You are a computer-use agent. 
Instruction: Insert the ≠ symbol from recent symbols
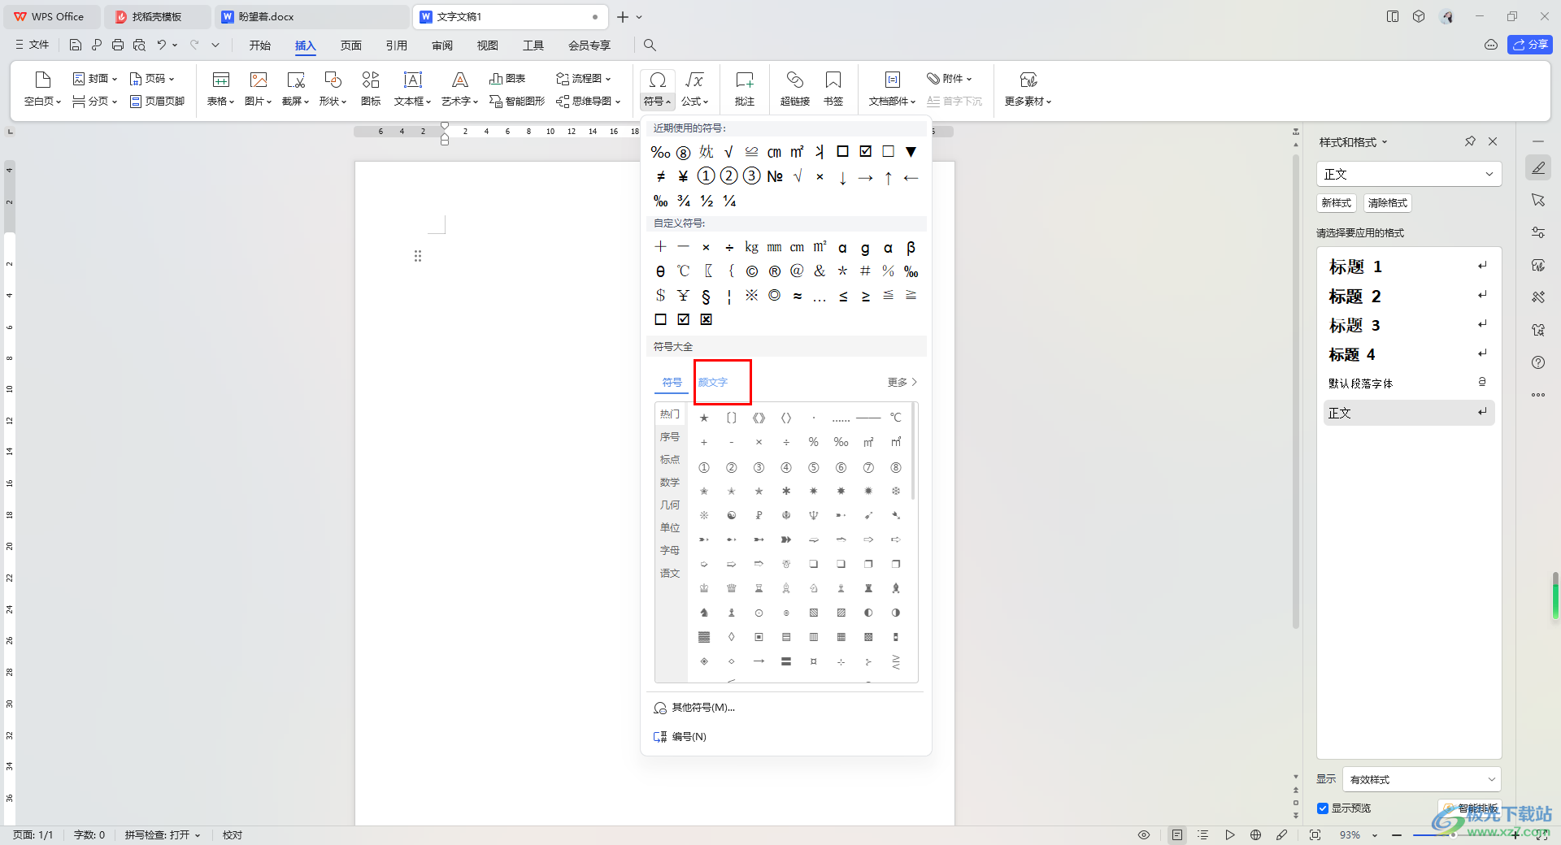(x=660, y=176)
